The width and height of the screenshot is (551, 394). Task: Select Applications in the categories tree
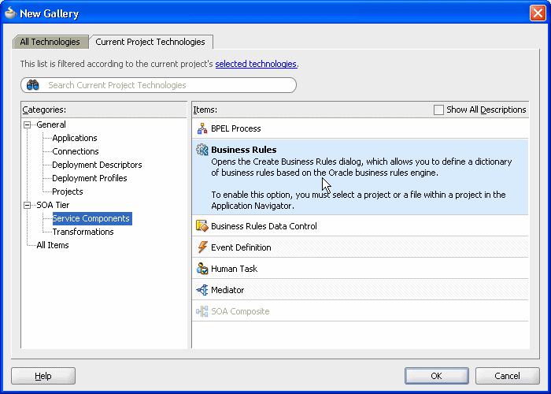click(75, 138)
